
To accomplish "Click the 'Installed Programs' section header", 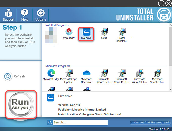I will (57, 25).
